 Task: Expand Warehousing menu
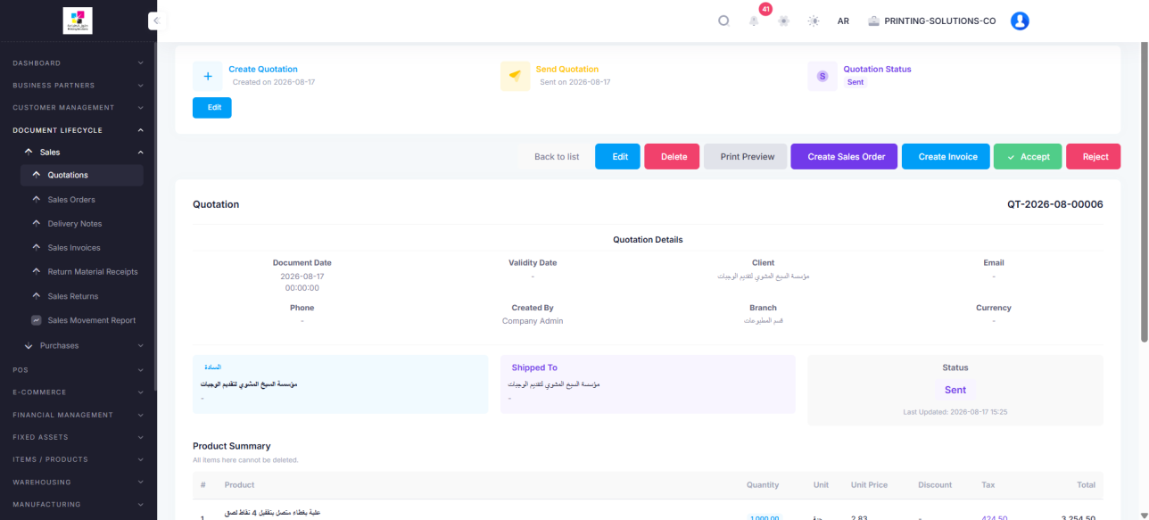78,482
